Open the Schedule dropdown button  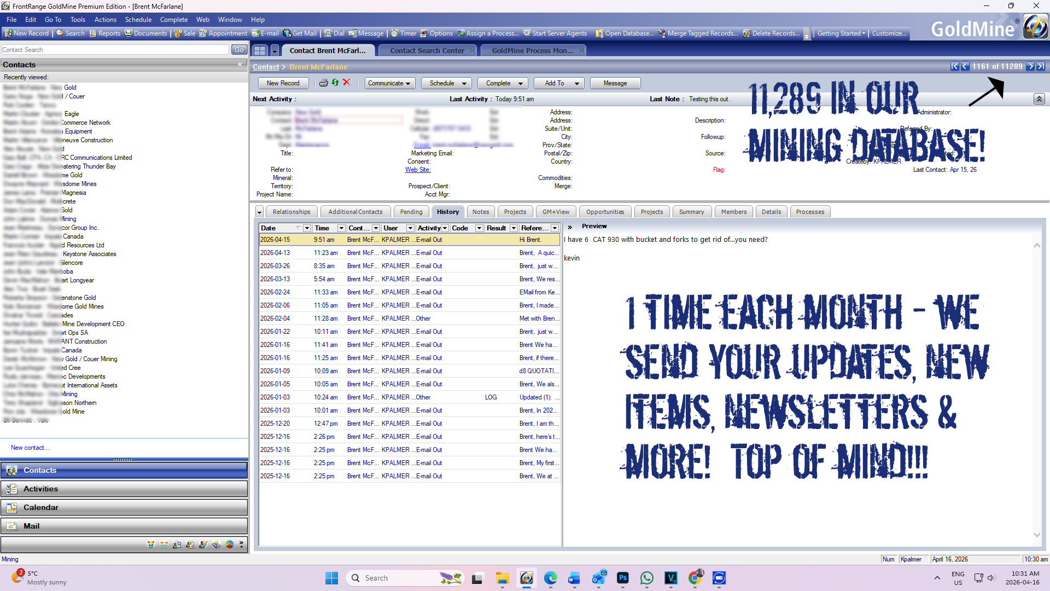(x=447, y=83)
